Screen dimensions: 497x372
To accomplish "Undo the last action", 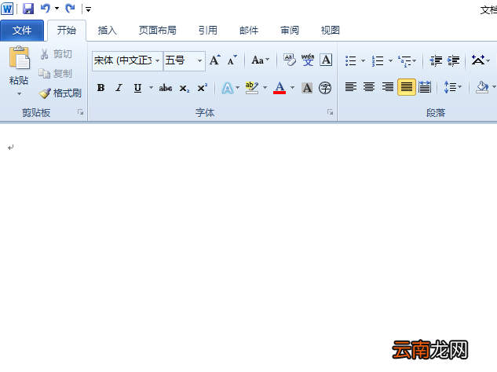I will click(x=46, y=8).
